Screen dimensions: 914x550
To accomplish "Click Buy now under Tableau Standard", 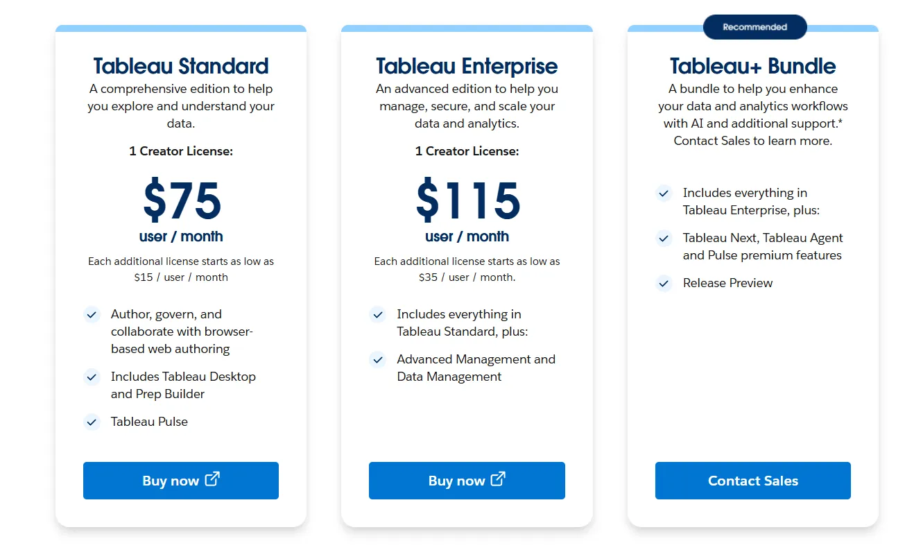I will tap(180, 481).
